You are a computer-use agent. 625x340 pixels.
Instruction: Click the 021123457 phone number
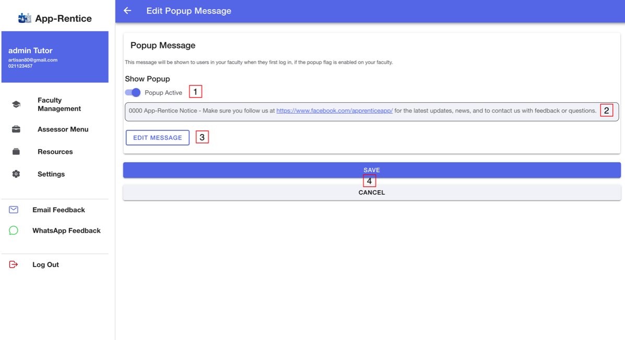tap(20, 66)
